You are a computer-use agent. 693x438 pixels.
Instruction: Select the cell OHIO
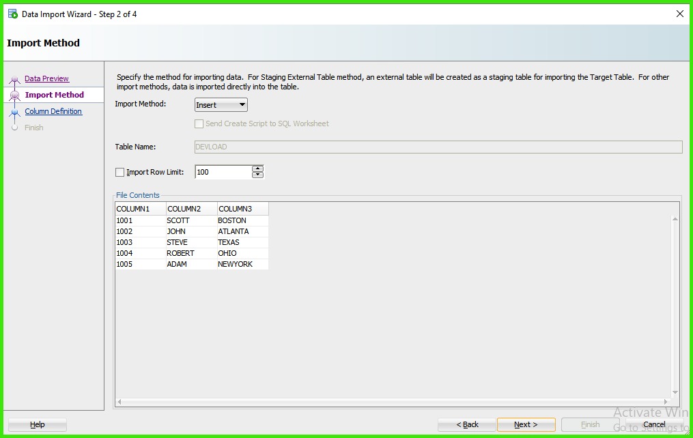pos(243,253)
